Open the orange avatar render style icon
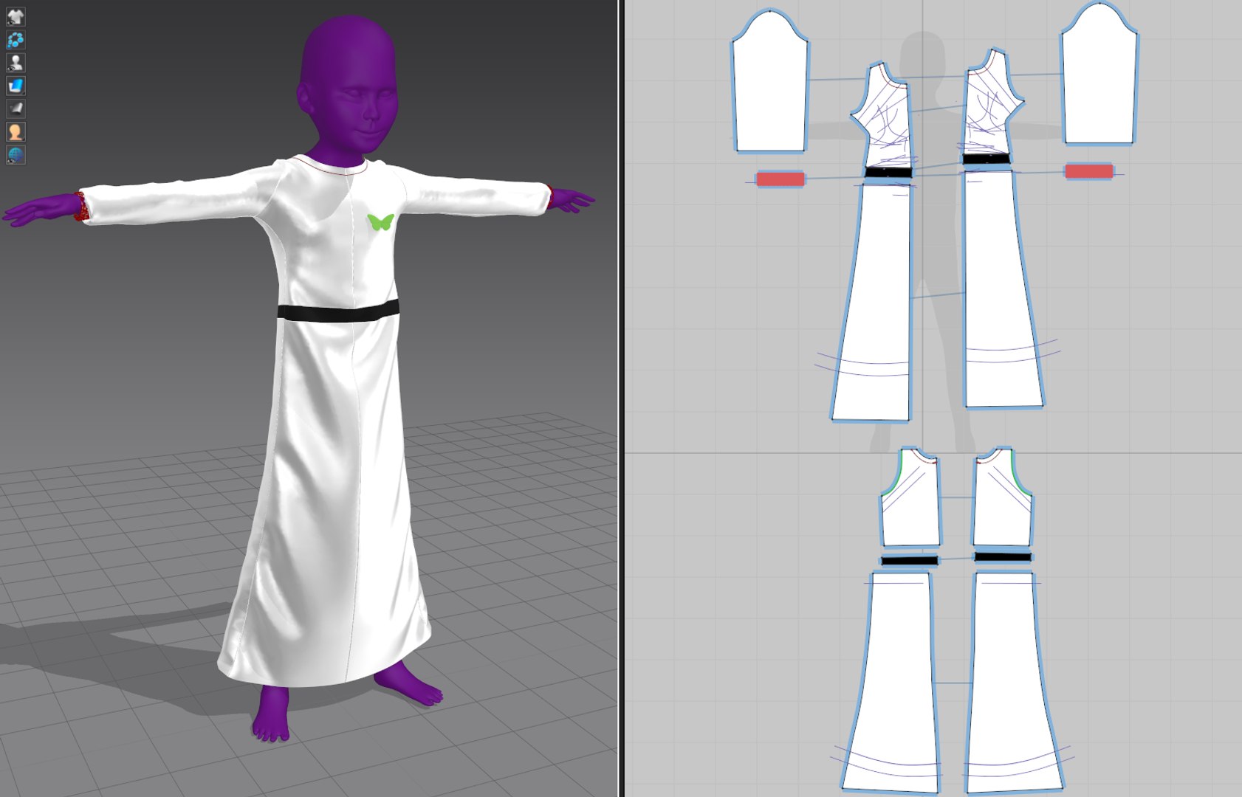This screenshot has height=797, width=1242. 16,131
